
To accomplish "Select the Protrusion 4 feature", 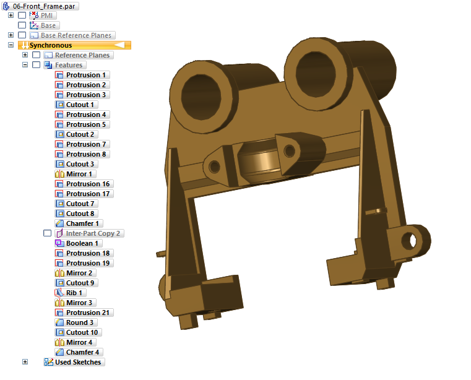I will pyautogui.click(x=82, y=114).
